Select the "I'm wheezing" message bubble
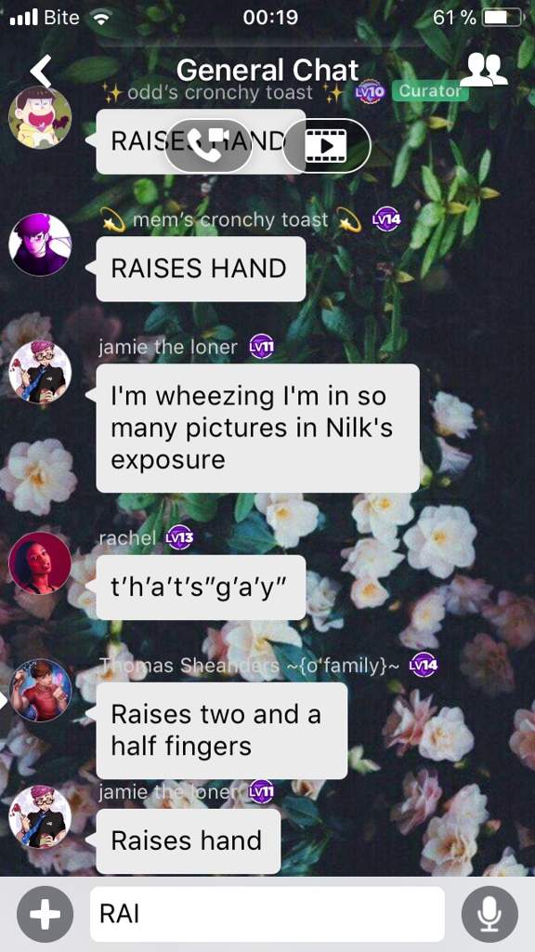Image resolution: width=535 pixels, height=952 pixels. 258,428
